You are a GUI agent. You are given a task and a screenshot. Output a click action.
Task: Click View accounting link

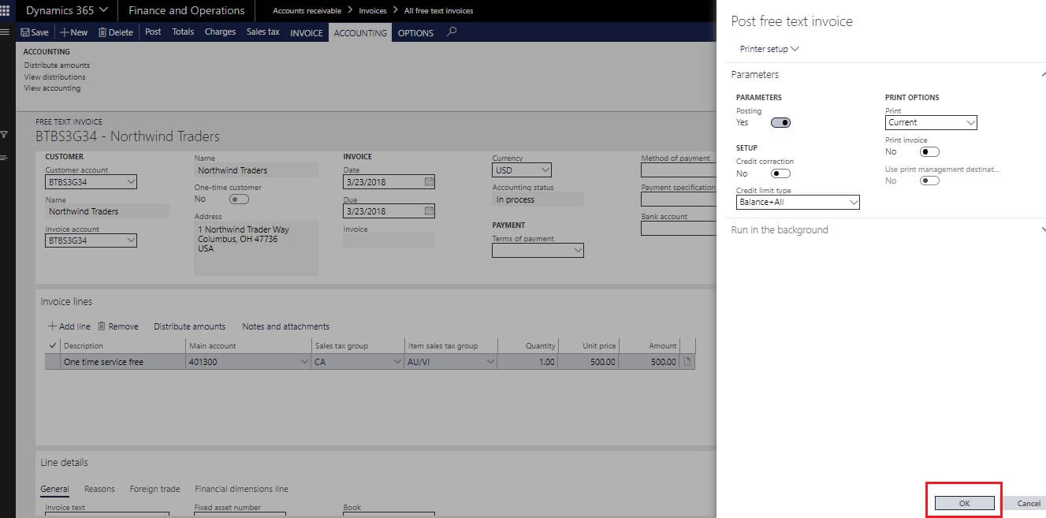[x=52, y=88]
